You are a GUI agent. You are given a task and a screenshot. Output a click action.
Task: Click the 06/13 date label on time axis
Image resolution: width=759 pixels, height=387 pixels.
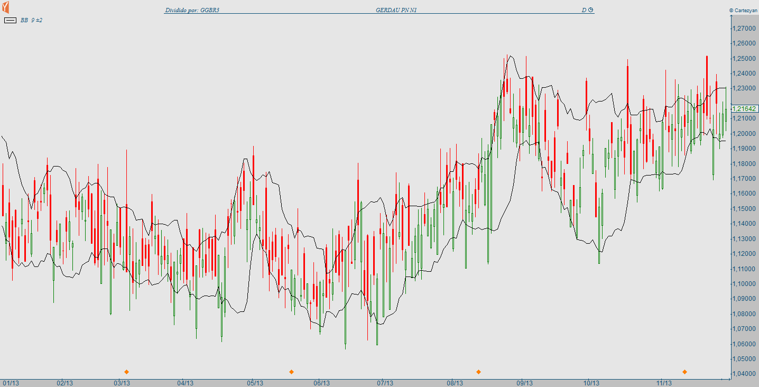321,383
